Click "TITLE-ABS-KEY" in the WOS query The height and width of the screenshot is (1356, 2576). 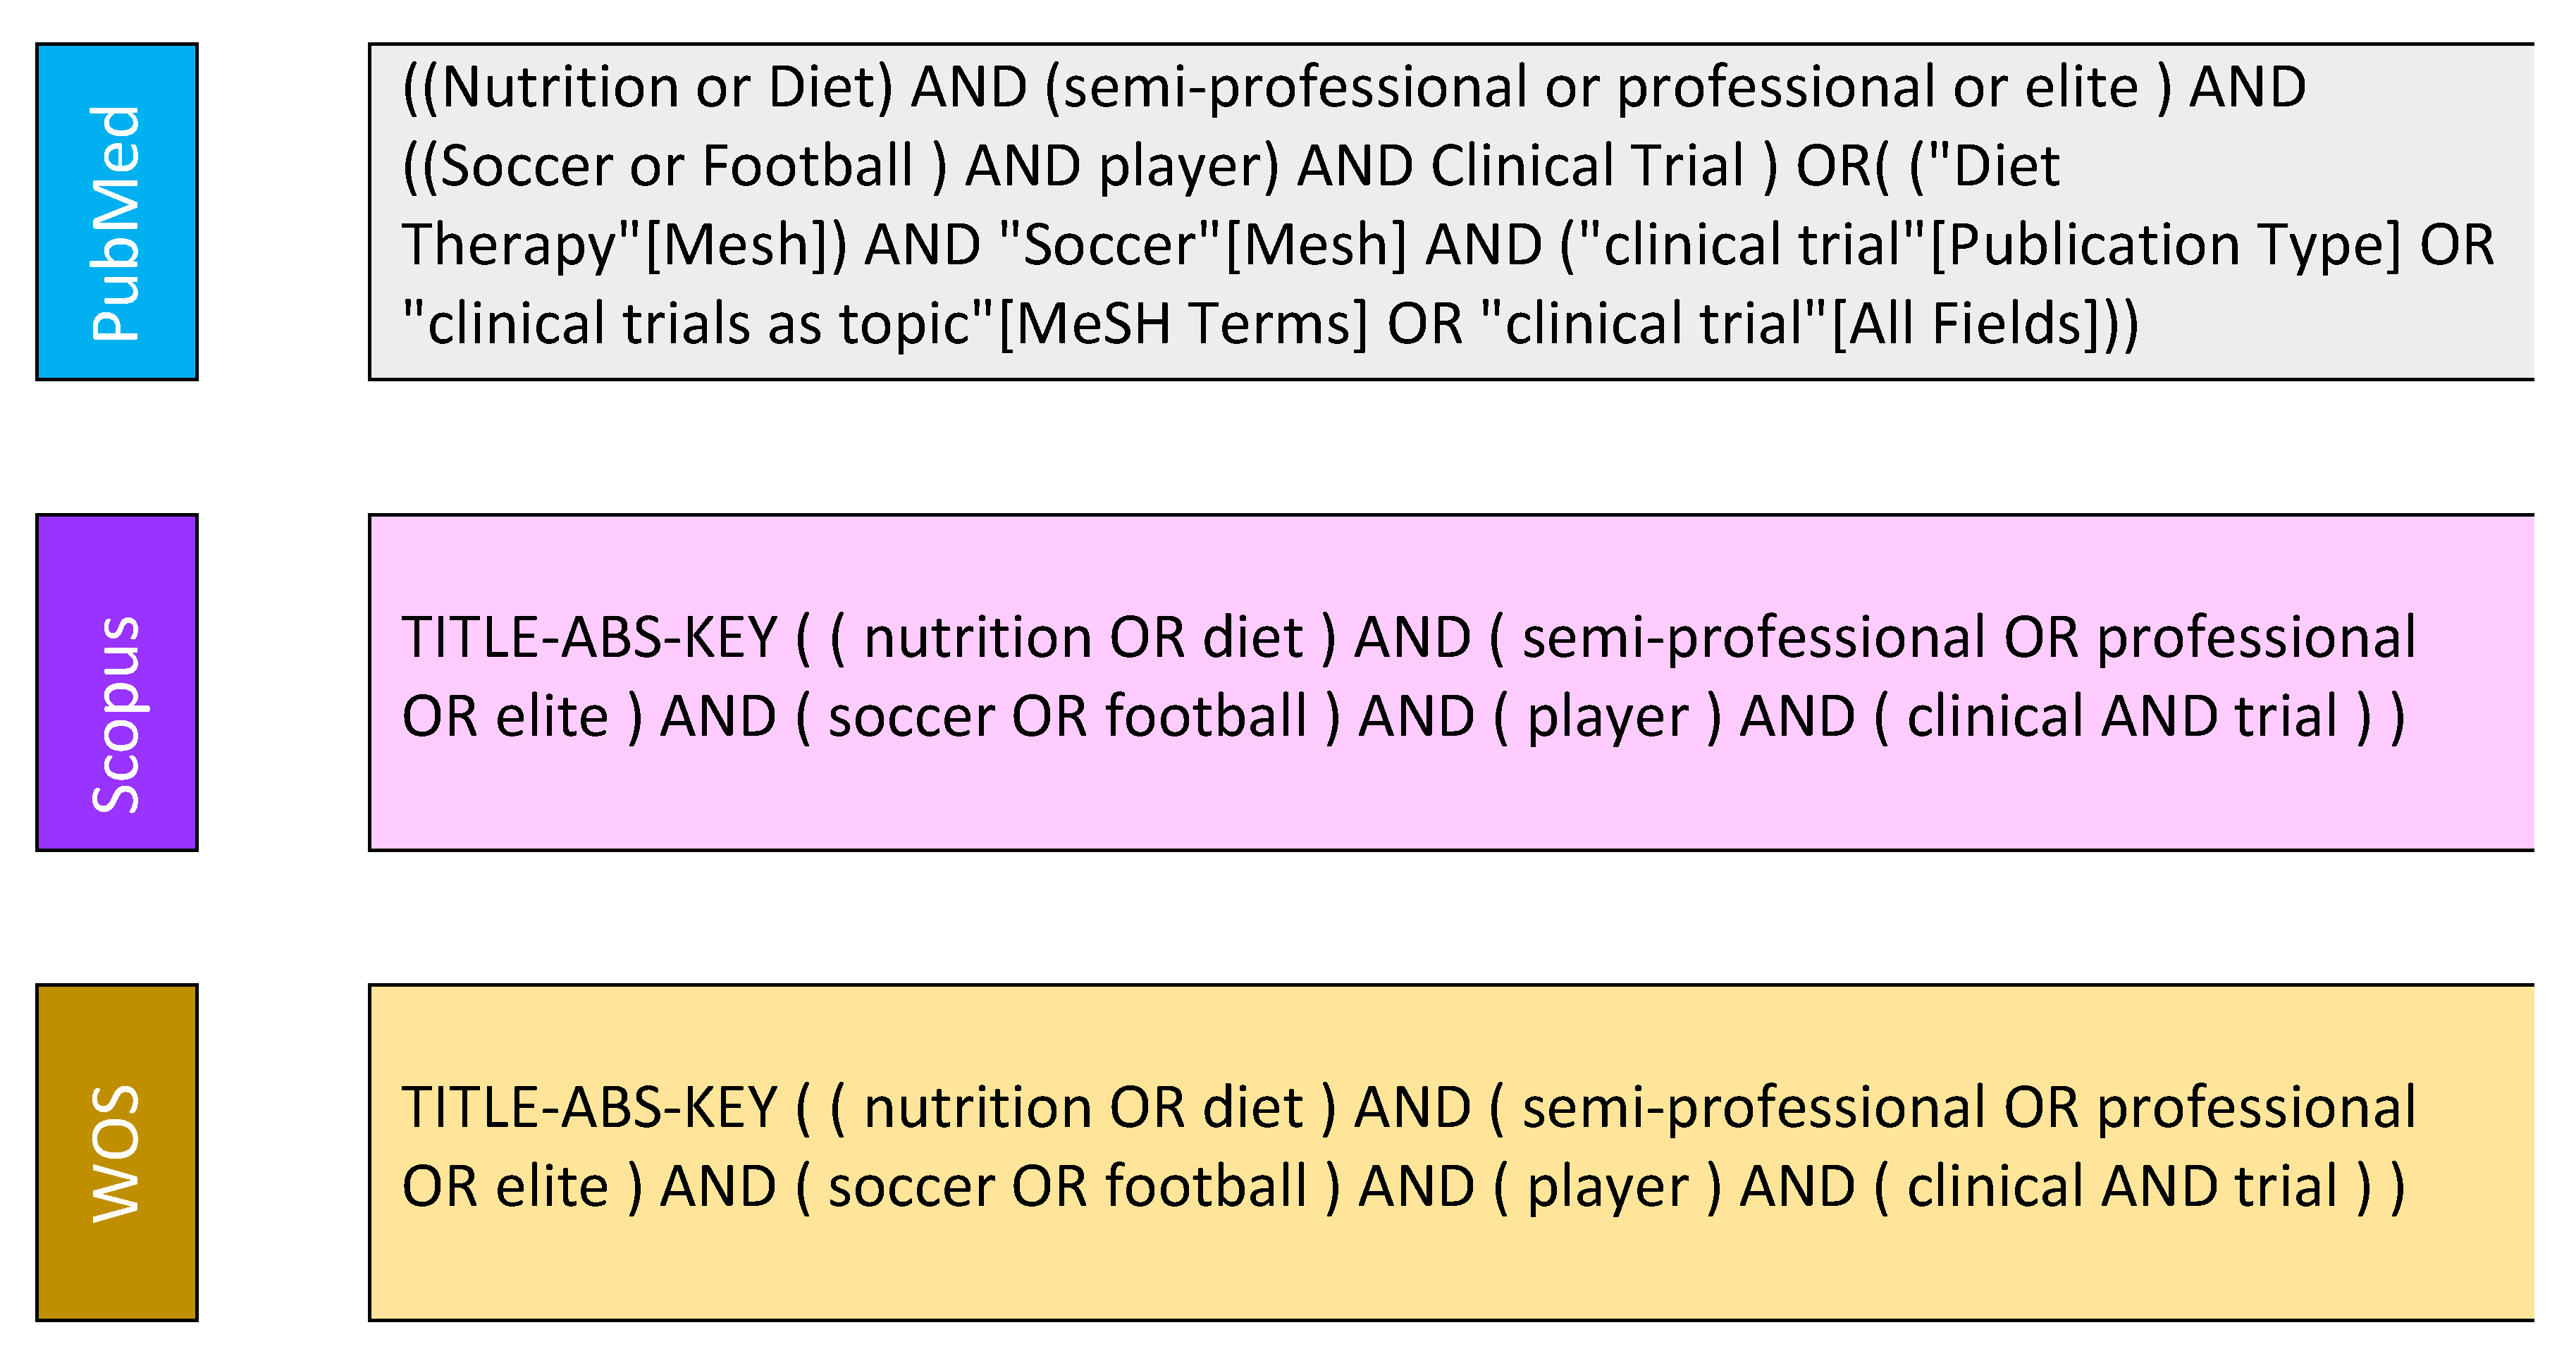589,1109
